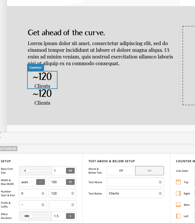
Task: Open the S unit selector for Effect Duration
Action: 70,216
